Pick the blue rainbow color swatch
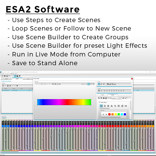Image resolution: width=156 pixels, height=156 pixels. coord(125,114)
